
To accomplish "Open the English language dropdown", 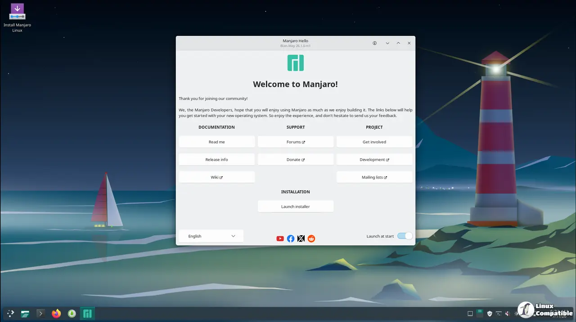I will coord(211,236).
